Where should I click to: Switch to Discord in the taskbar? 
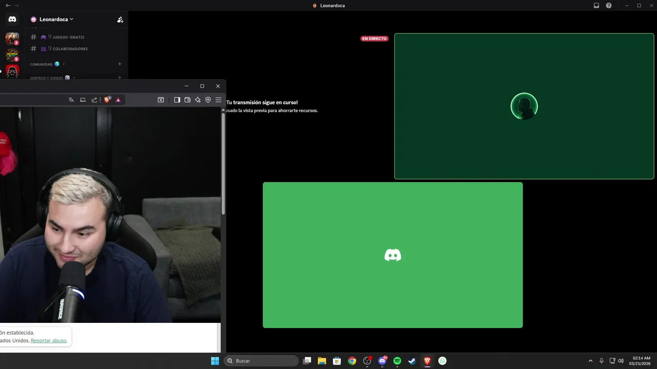click(382, 361)
